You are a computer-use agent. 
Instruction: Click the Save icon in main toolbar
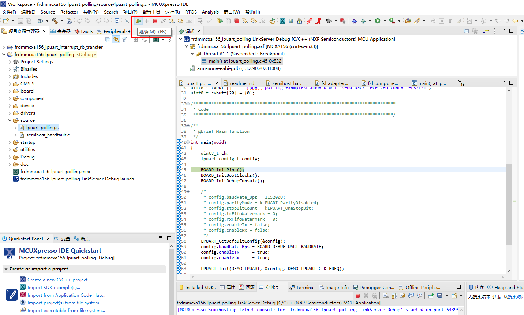[20, 21]
